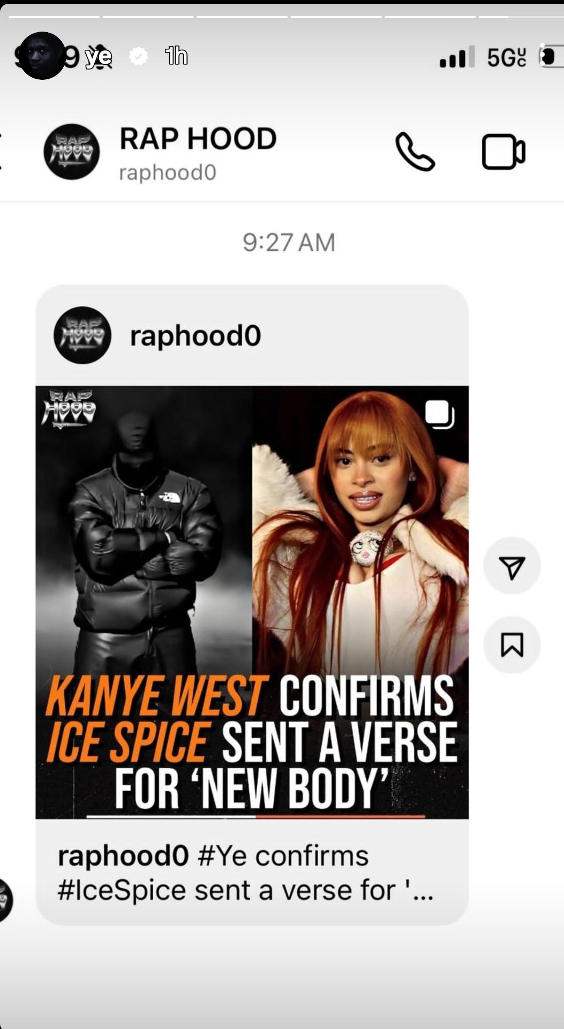Image resolution: width=564 pixels, height=1029 pixels.
Task: Start a video call with RAP HOOD
Action: click(503, 152)
